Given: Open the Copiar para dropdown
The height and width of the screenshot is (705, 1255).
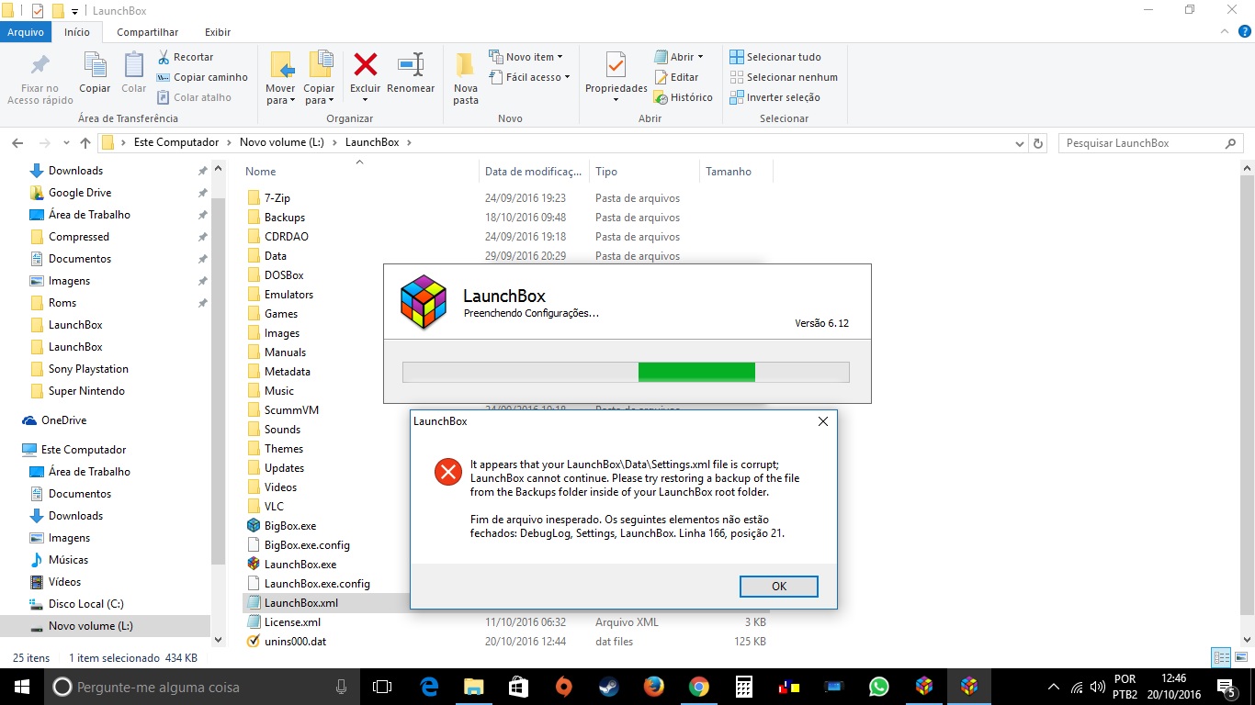Looking at the screenshot, I should click(320, 95).
